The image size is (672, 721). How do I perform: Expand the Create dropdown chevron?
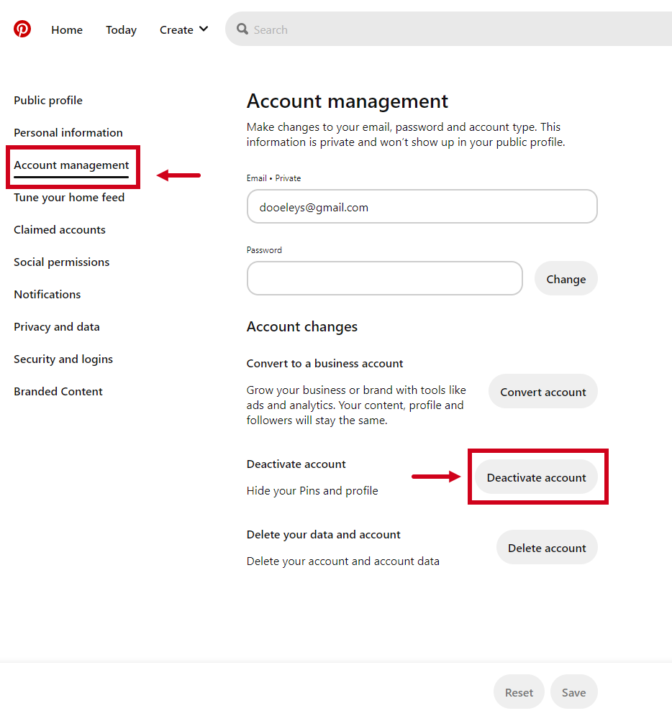(x=204, y=29)
